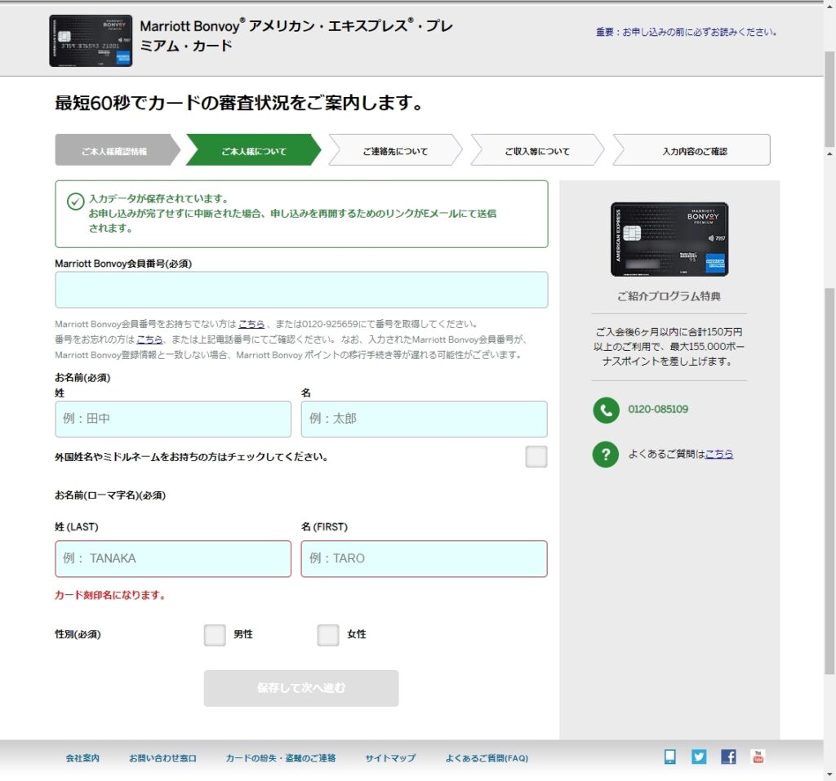Click the ご紹介プログラム特典 heading

669,296
